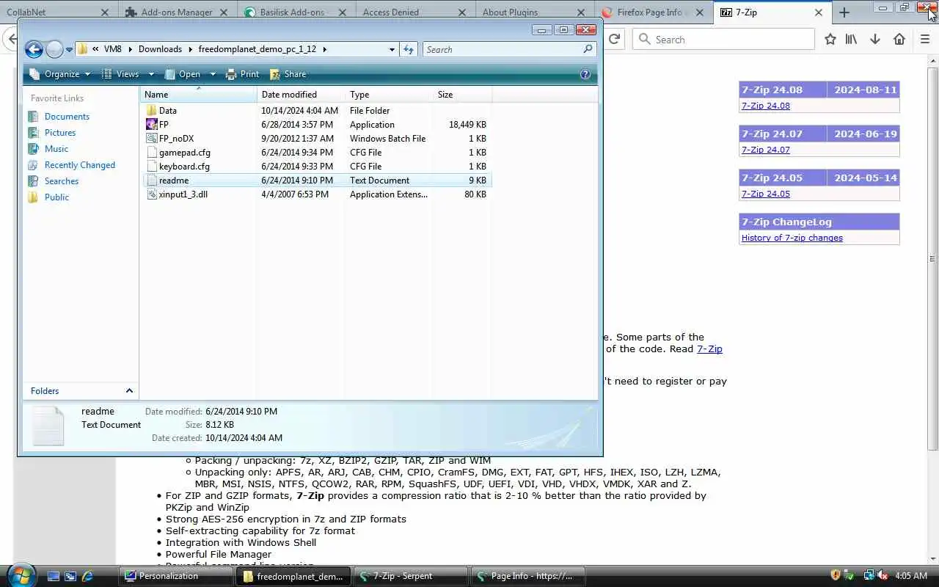Click Share in the Explorer toolbar
This screenshot has width=939, height=587.
288,74
